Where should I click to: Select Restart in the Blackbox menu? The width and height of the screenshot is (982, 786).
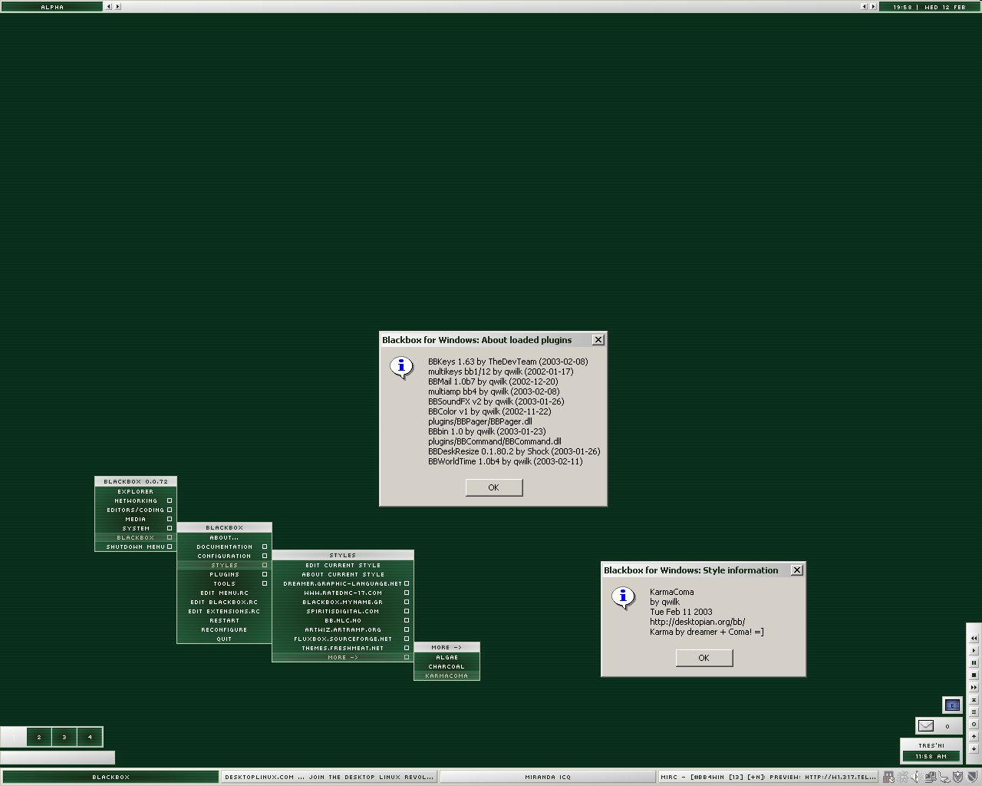click(x=224, y=620)
